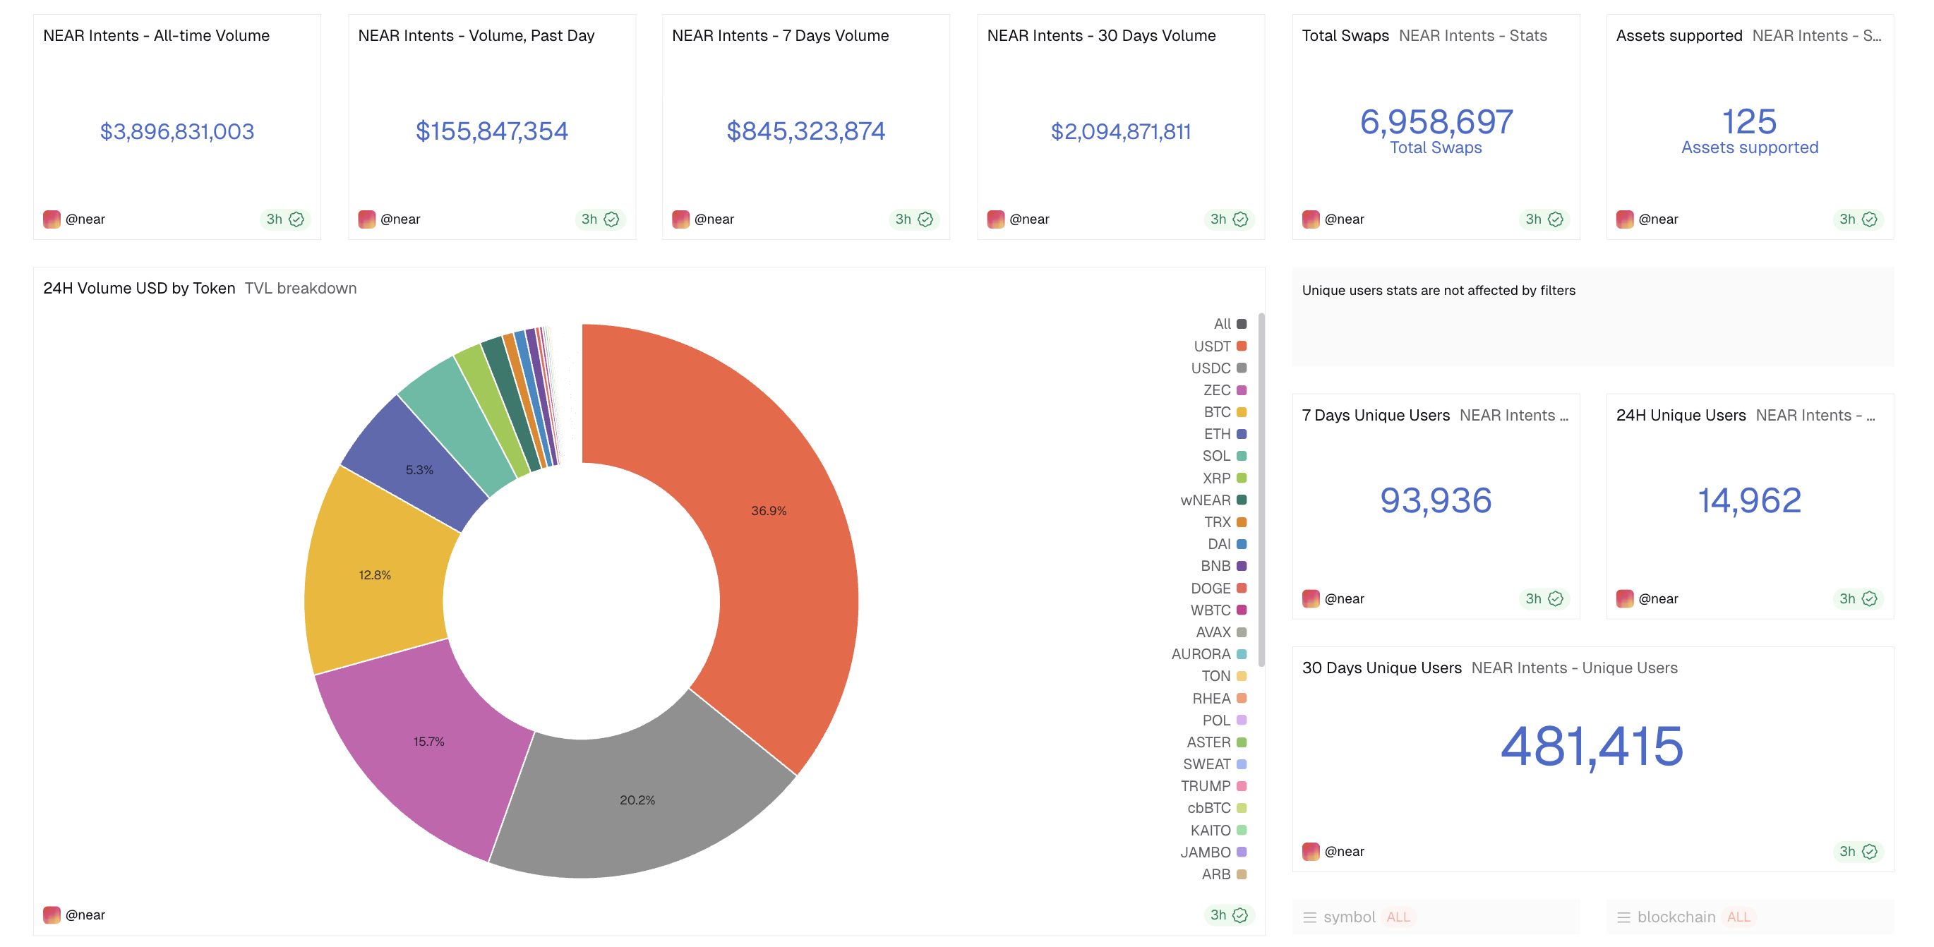Screen dimensions: 1934x947
Task: Click the verified badge on 24H Volume chart card
Action: point(1240,915)
